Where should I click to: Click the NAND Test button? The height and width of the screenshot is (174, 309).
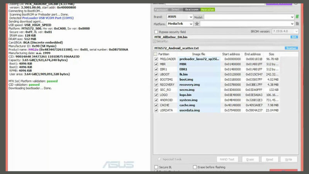tap(227, 159)
